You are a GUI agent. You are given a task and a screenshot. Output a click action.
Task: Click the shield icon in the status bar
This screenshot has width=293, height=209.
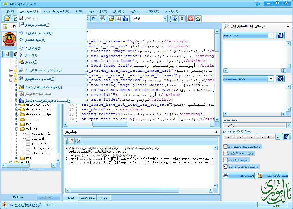tap(4, 205)
